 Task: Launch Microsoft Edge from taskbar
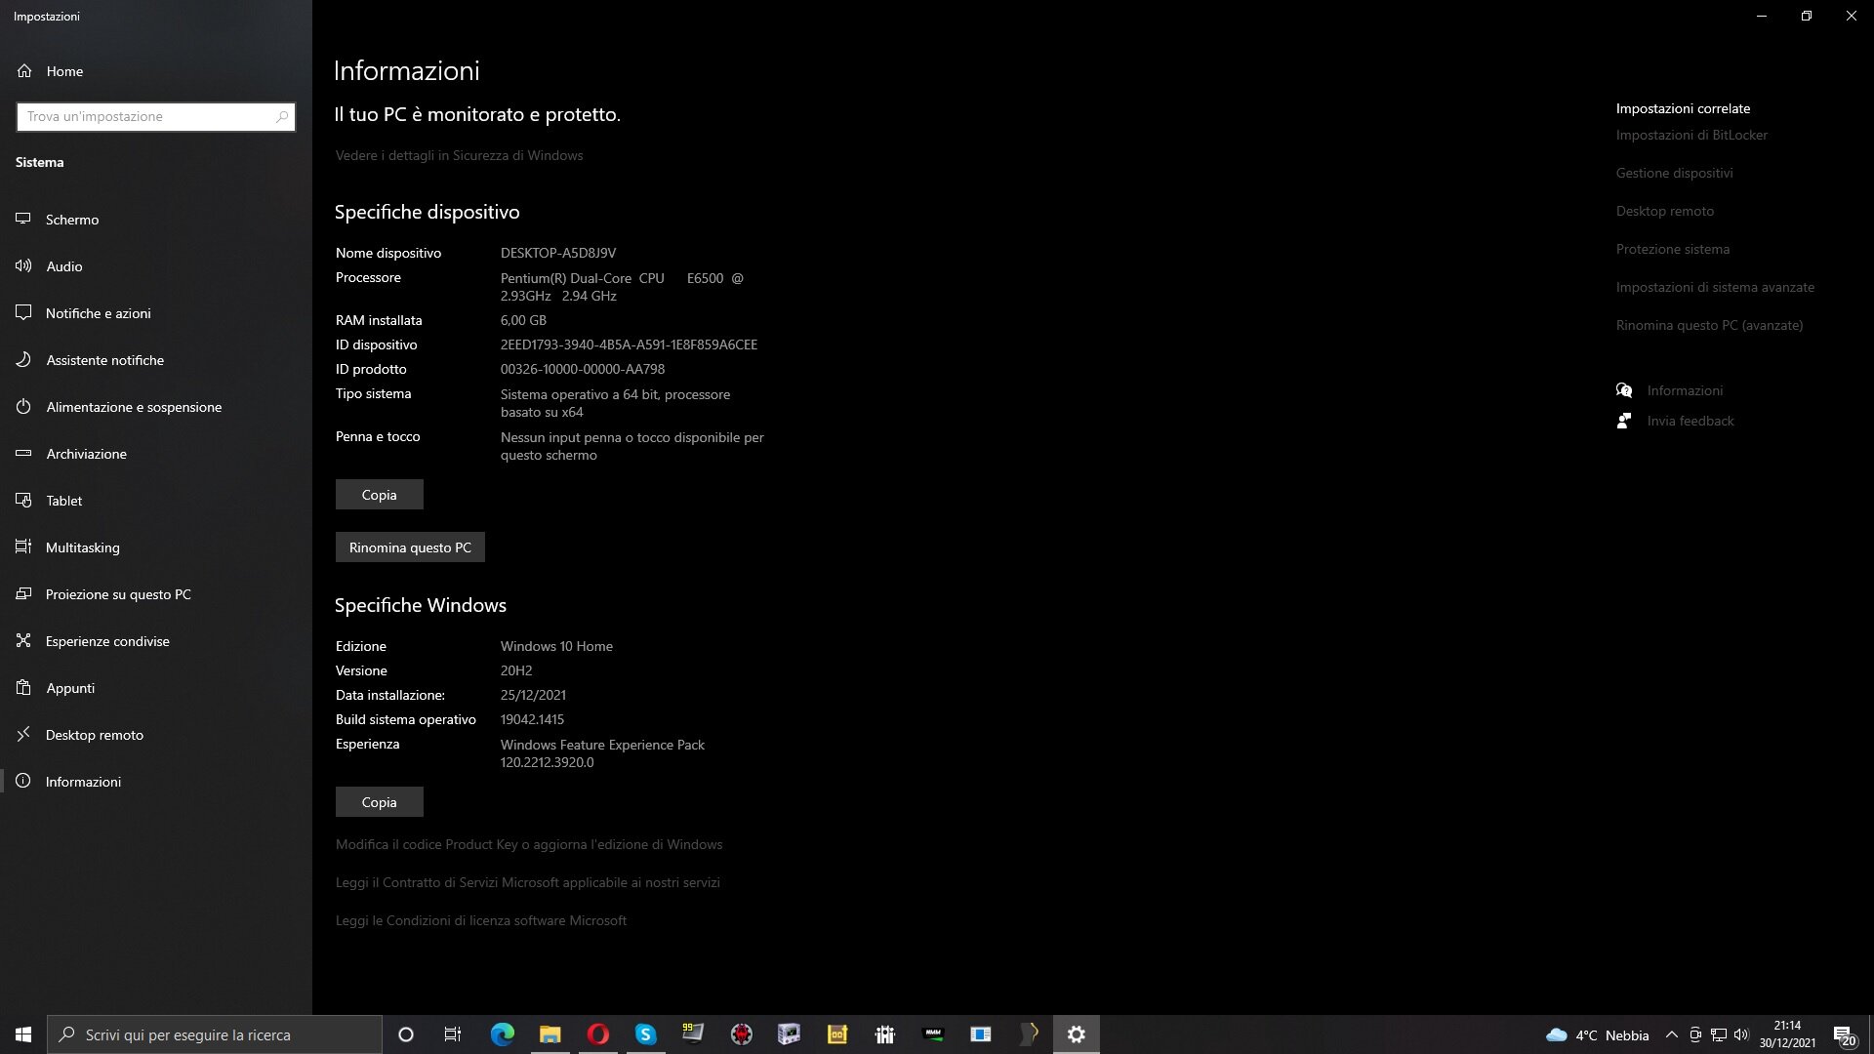point(502,1034)
